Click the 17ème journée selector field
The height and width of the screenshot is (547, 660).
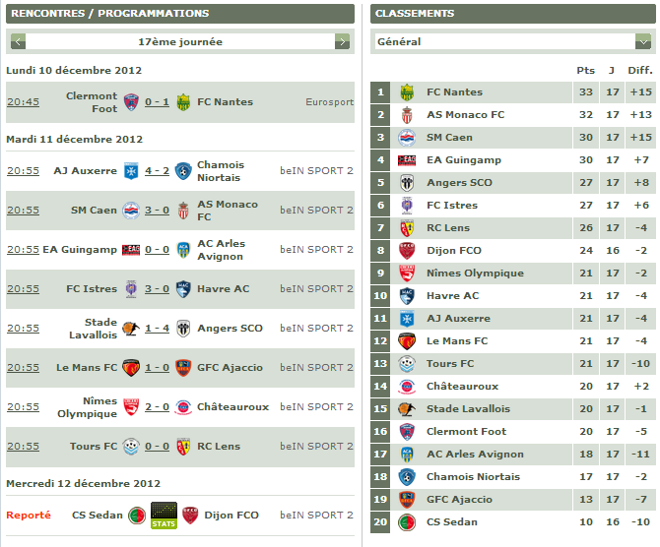tap(180, 41)
